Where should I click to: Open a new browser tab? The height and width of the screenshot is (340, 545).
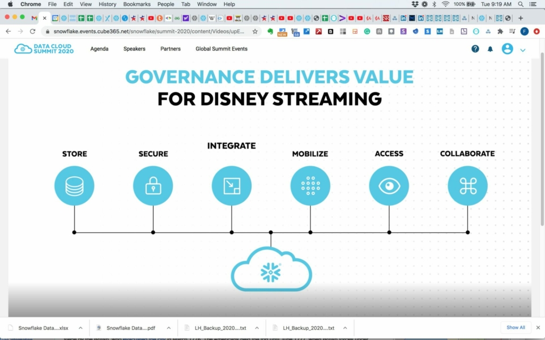(x=521, y=18)
